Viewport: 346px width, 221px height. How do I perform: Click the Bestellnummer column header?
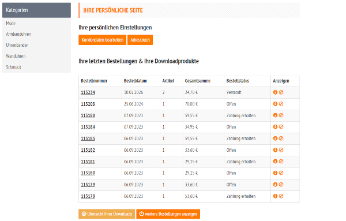tap(94, 81)
